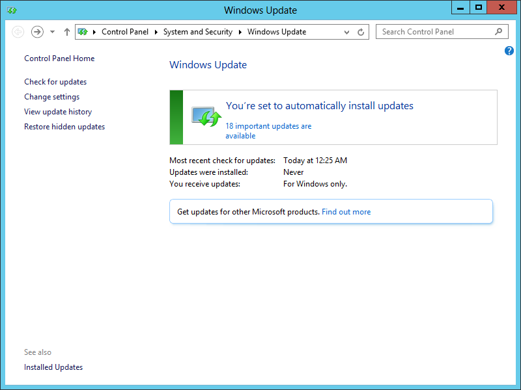This screenshot has width=521, height=390.
Task: Click the blue Help question mark icon
Action: click(x=509, y=51)
